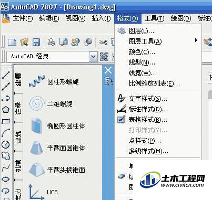Screen dimensions: 212x200
Task: Click the AutoCAD document icon left of 文件
Action: pos(6,19)
